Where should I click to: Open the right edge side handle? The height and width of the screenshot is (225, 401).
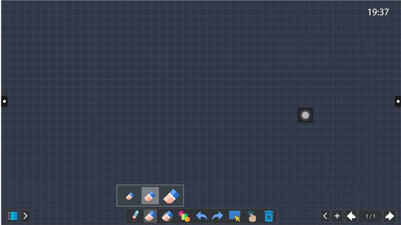(398, 101)
